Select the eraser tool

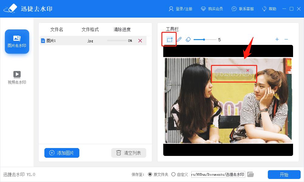click(188, 39)
